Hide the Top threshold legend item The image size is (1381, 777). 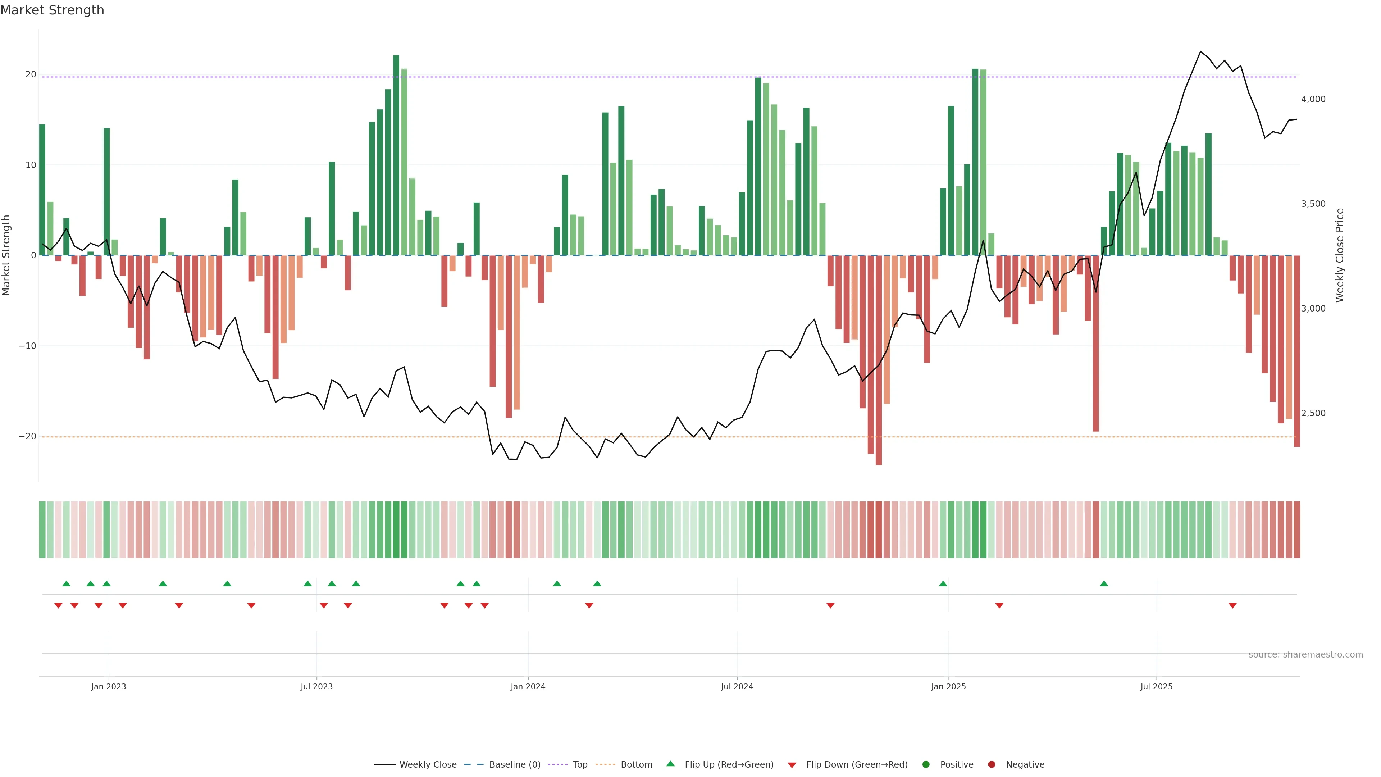coord(579,765)
